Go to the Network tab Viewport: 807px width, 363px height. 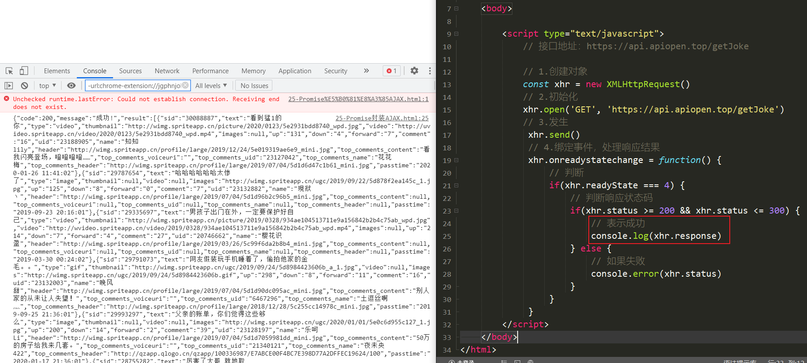click(x=167, y=71)
